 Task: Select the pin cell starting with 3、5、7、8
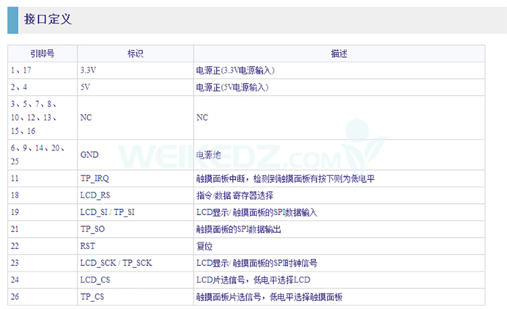point(43,118)
